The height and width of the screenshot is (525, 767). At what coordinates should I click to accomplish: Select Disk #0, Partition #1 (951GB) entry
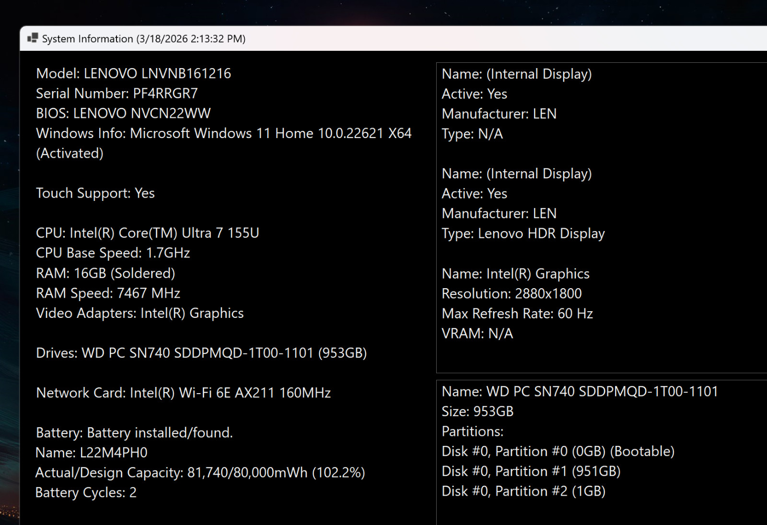tap(531, 471)
